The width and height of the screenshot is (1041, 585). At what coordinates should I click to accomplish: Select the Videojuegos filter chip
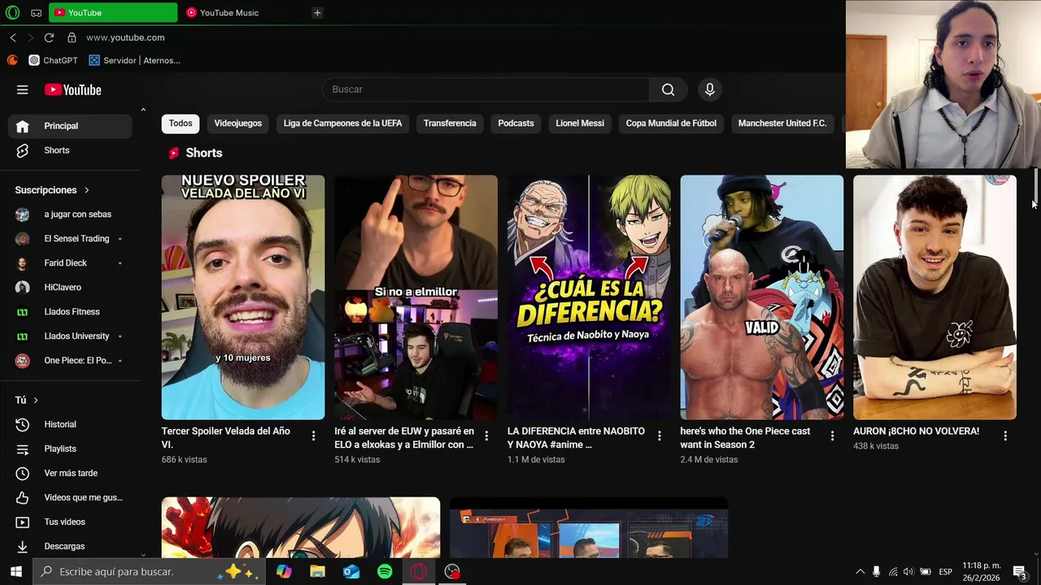pos(238,123)
